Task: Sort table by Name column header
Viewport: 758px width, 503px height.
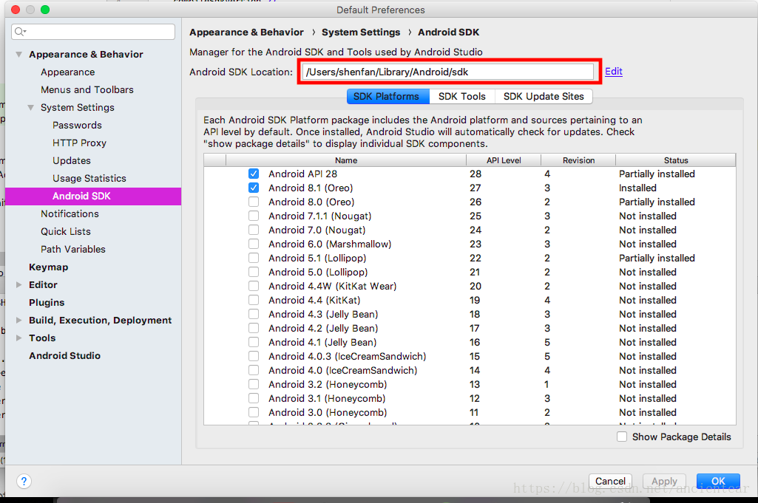Action: click(x=346, y=160)
